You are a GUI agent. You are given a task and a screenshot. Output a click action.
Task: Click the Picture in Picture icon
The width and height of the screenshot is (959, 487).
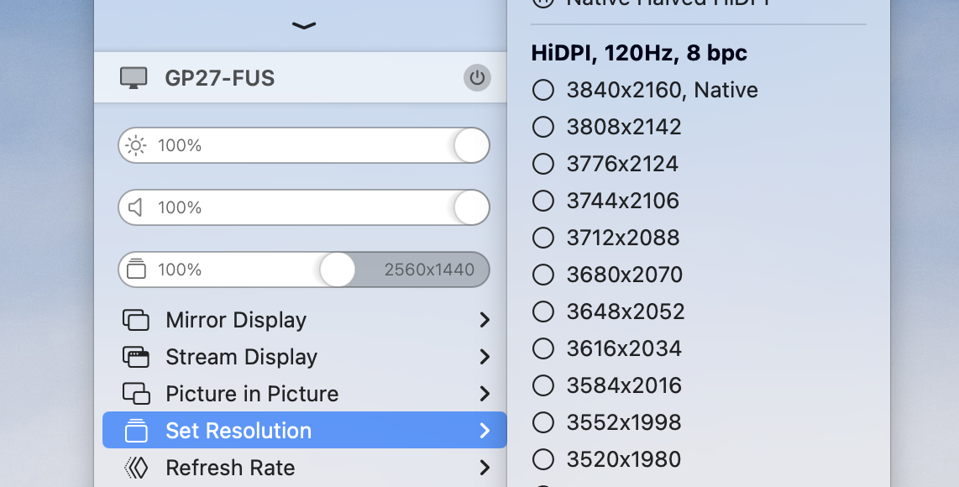click(136, 394)
